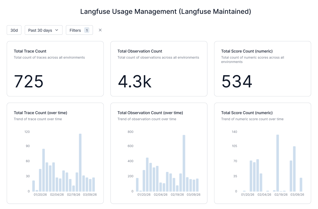Click the filter count badge showing 1

[87, 30]
